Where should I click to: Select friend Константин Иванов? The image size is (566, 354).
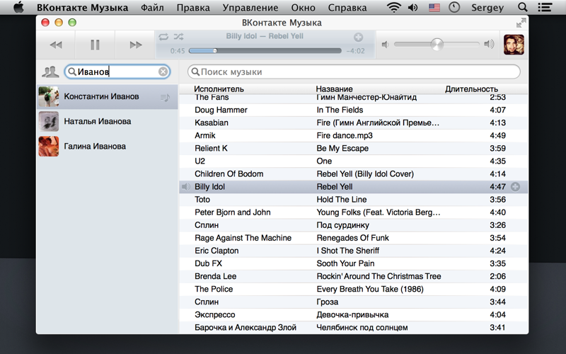(108, 97)
